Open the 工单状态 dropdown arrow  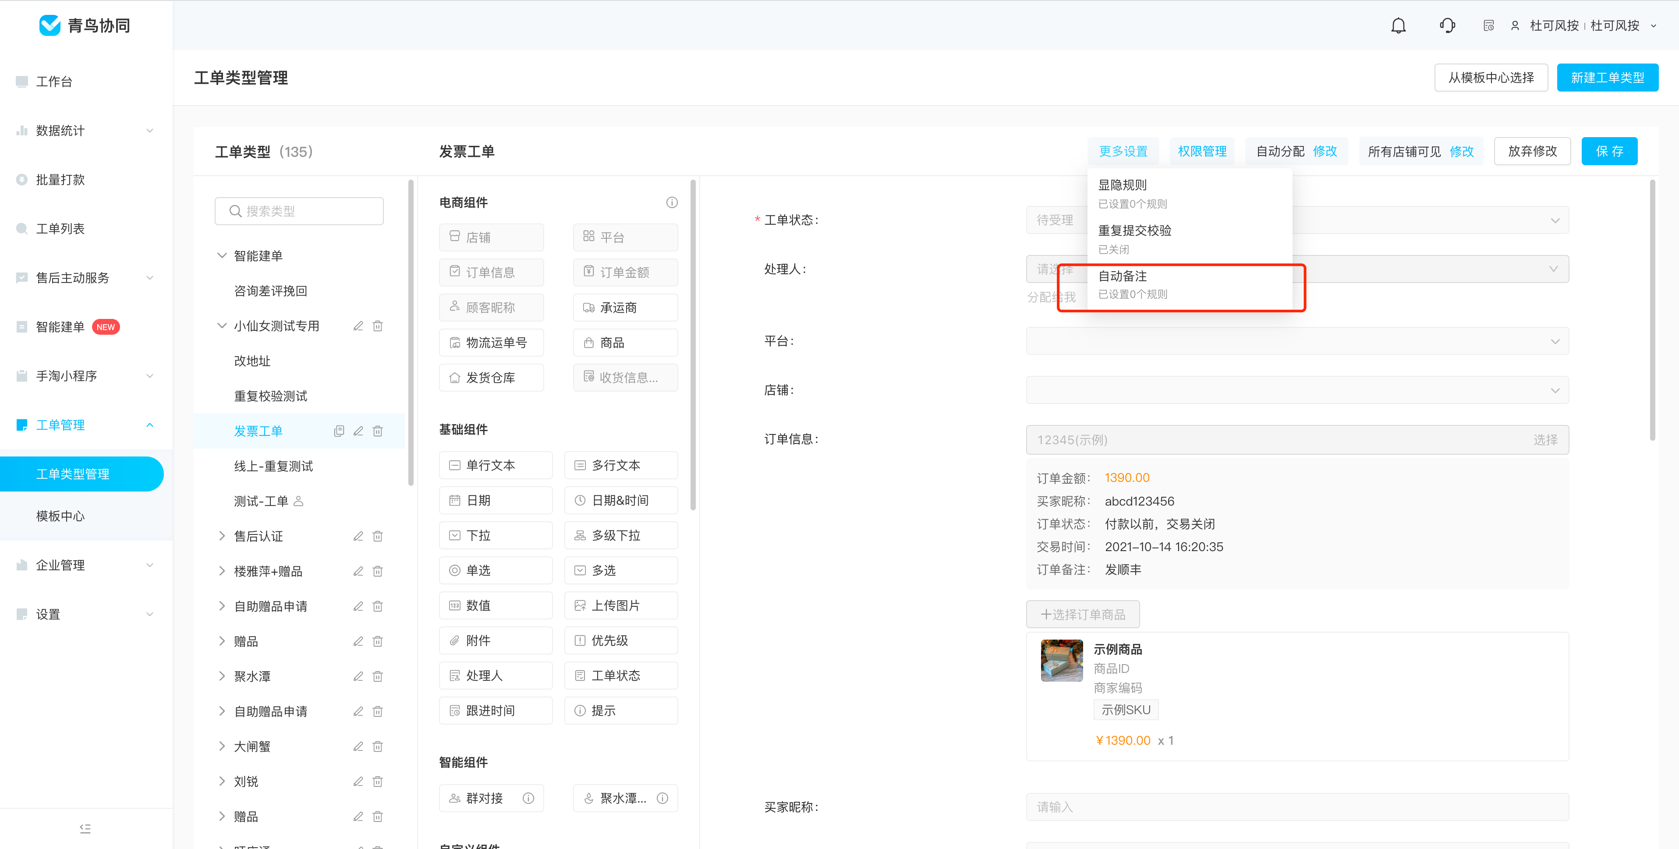click(1555, 220)
